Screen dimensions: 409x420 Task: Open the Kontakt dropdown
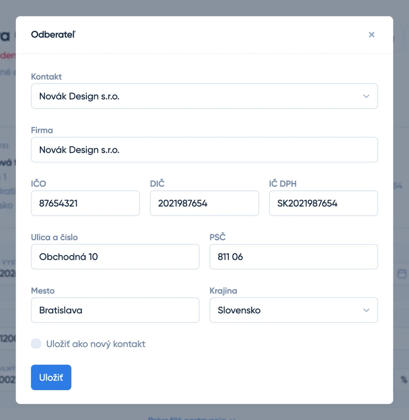204,96
